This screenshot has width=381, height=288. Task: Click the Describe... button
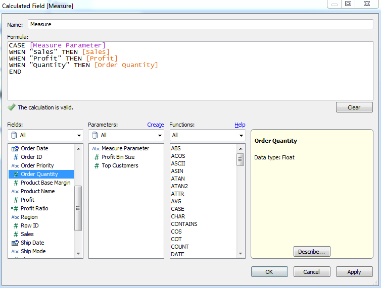(x=312, y=252)
